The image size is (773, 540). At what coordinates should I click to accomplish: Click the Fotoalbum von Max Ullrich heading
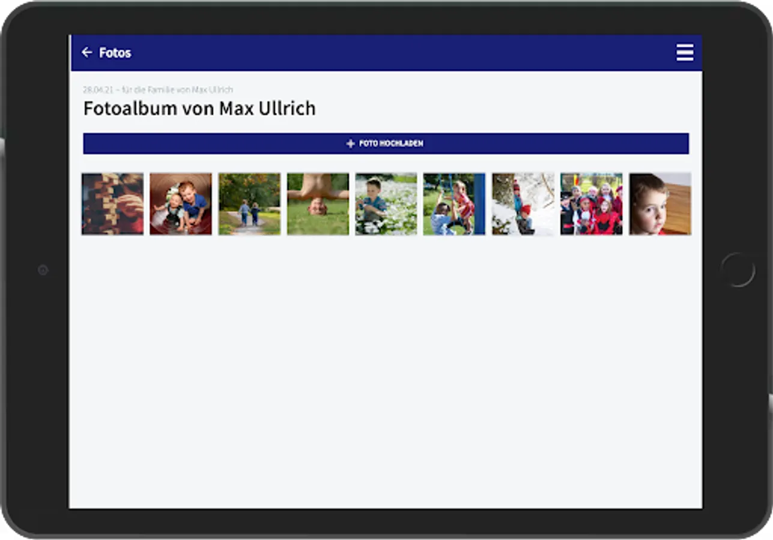[199, 109]
